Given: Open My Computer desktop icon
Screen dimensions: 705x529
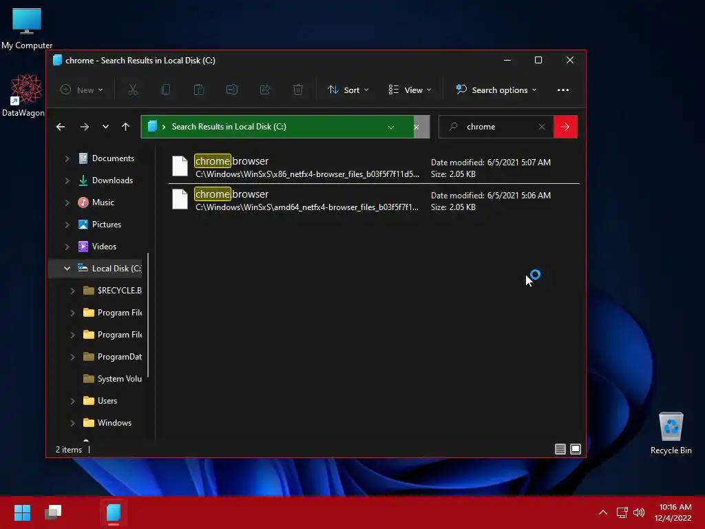Looking at the screenshot, I should coord(27,28).
